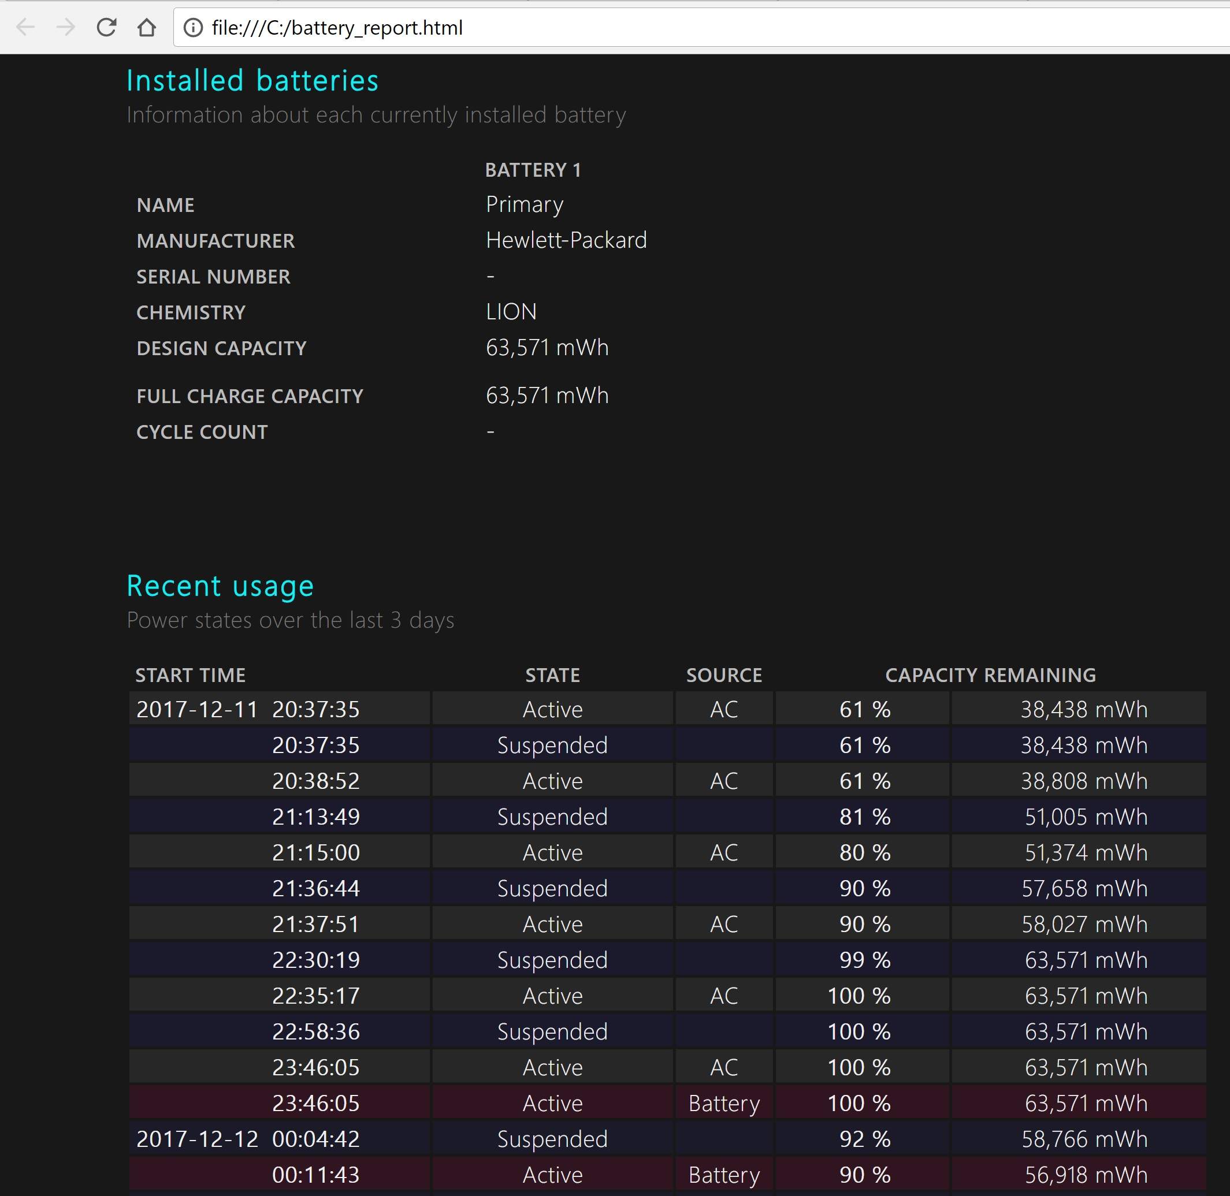Select the Full Charge Capacity value 63,571 mWh
The image size is (1230, 1196).
click(x=548, y=395)
